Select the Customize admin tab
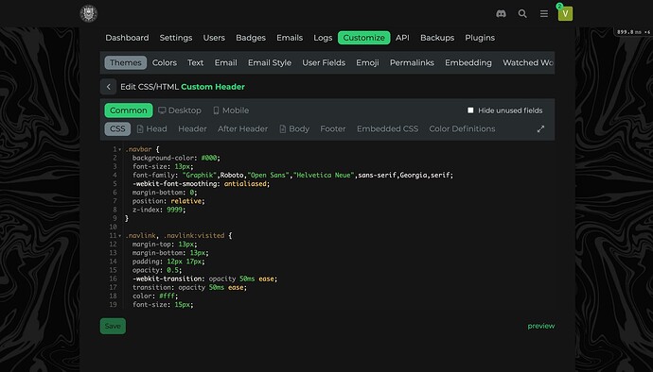This screenshot has height=372, width=653. [364, 38]
